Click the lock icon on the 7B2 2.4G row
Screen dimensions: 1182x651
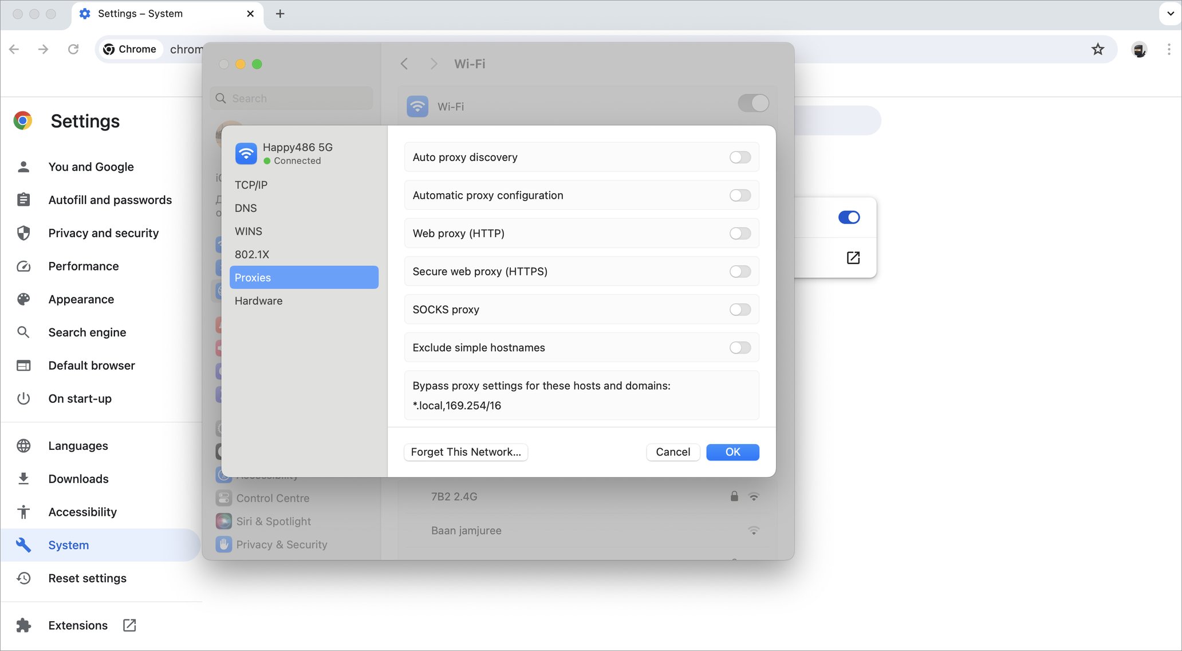734,496
